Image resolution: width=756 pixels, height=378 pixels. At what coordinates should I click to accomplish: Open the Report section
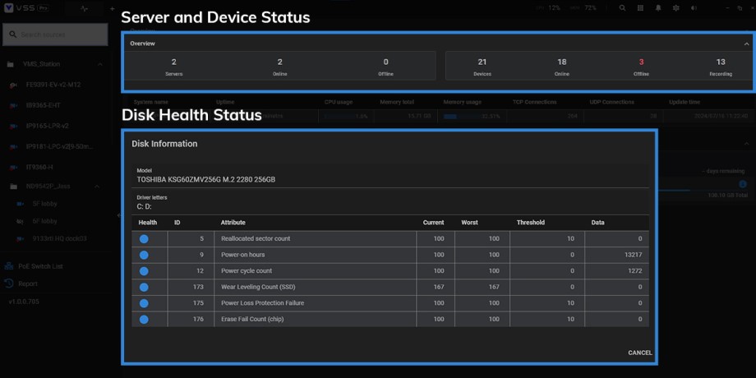coord(28,283)
